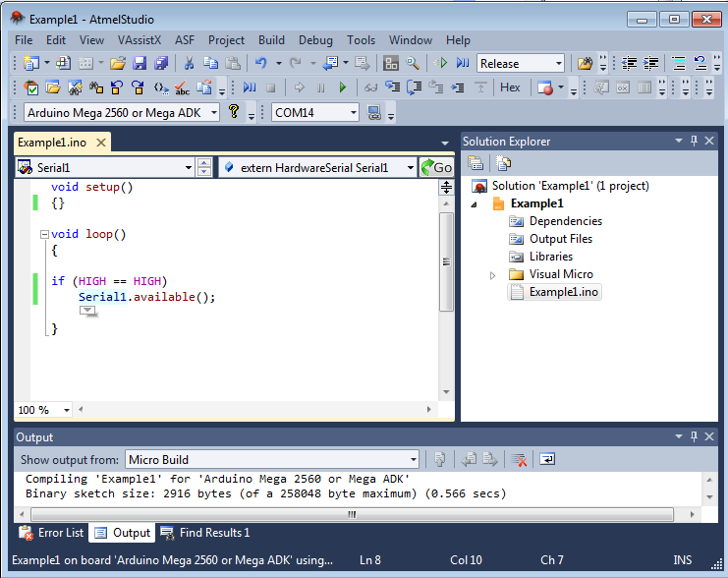Open the Build menu
728x578 pixels.
tap(271, 40)
